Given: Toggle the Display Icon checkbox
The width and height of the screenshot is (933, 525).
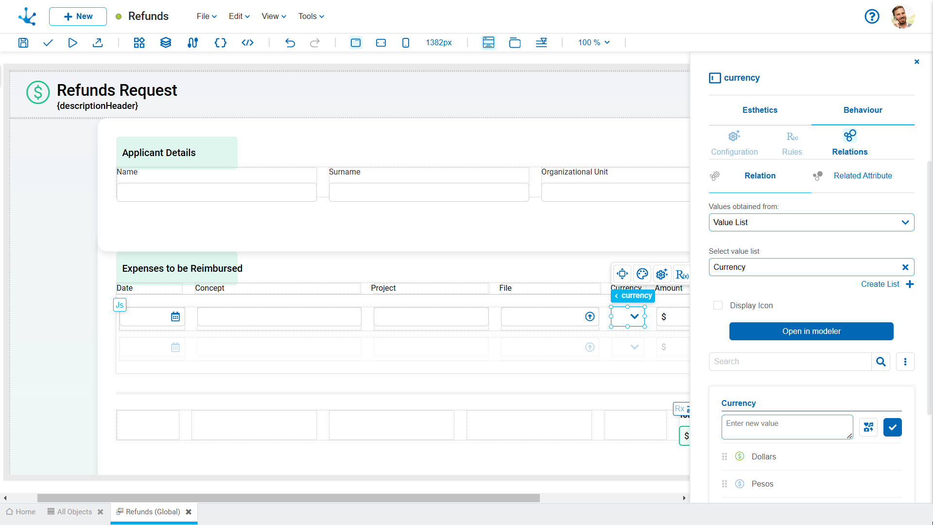Looking at the screenshot, I should [x=718, y=304].
